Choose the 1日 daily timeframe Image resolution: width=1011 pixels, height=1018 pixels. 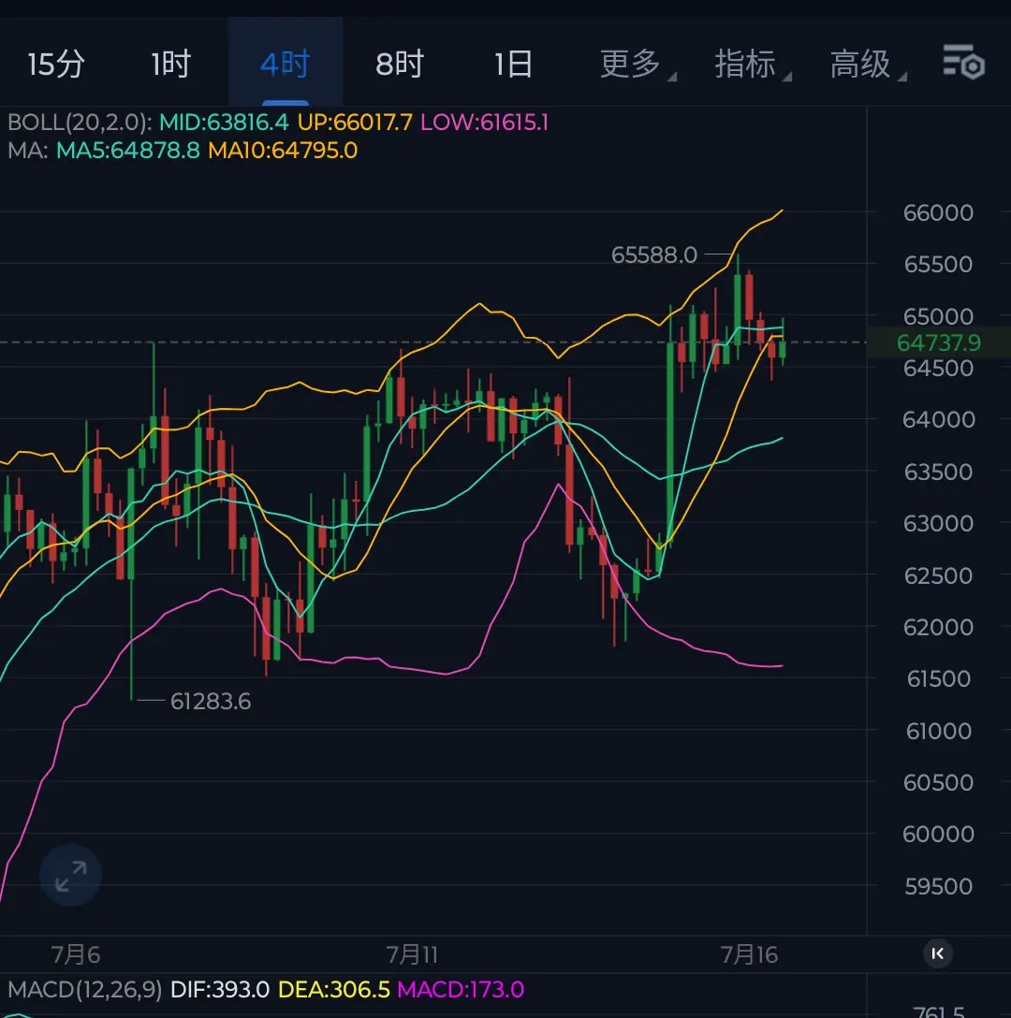[x=513, y=65]
